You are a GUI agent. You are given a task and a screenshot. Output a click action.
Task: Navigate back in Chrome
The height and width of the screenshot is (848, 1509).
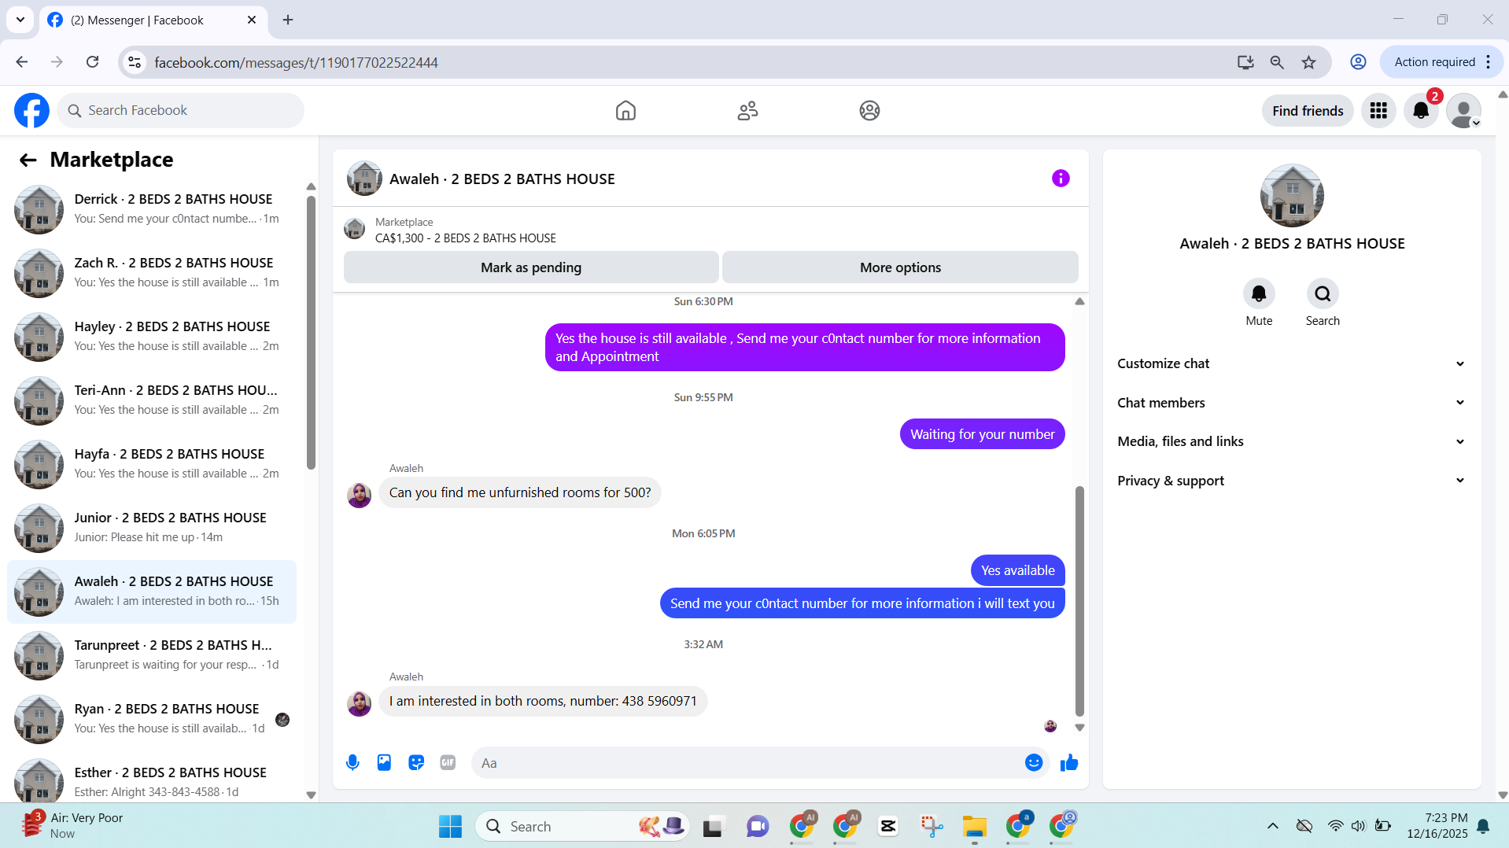point(22,62)
